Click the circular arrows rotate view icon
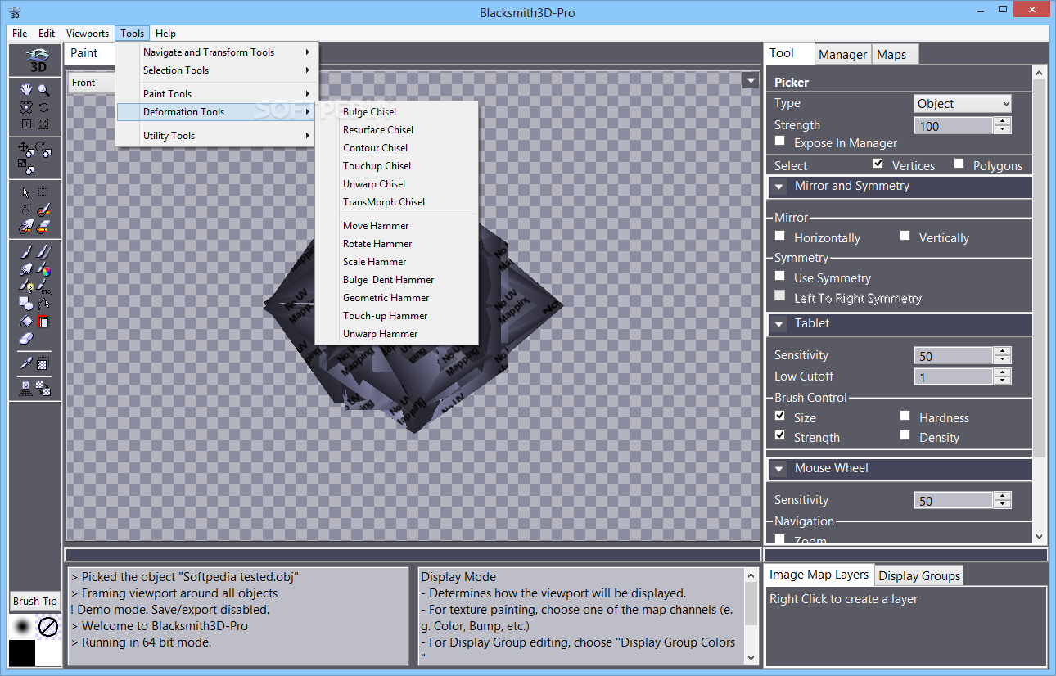Viewport: 1056px width, 676px height. [43, 107]
